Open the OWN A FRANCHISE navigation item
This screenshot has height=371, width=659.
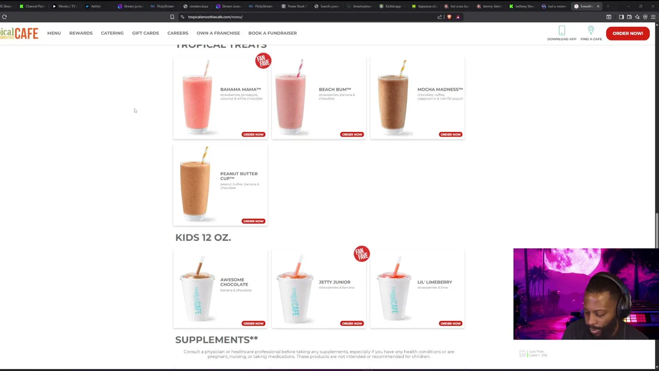pos(218,33)
